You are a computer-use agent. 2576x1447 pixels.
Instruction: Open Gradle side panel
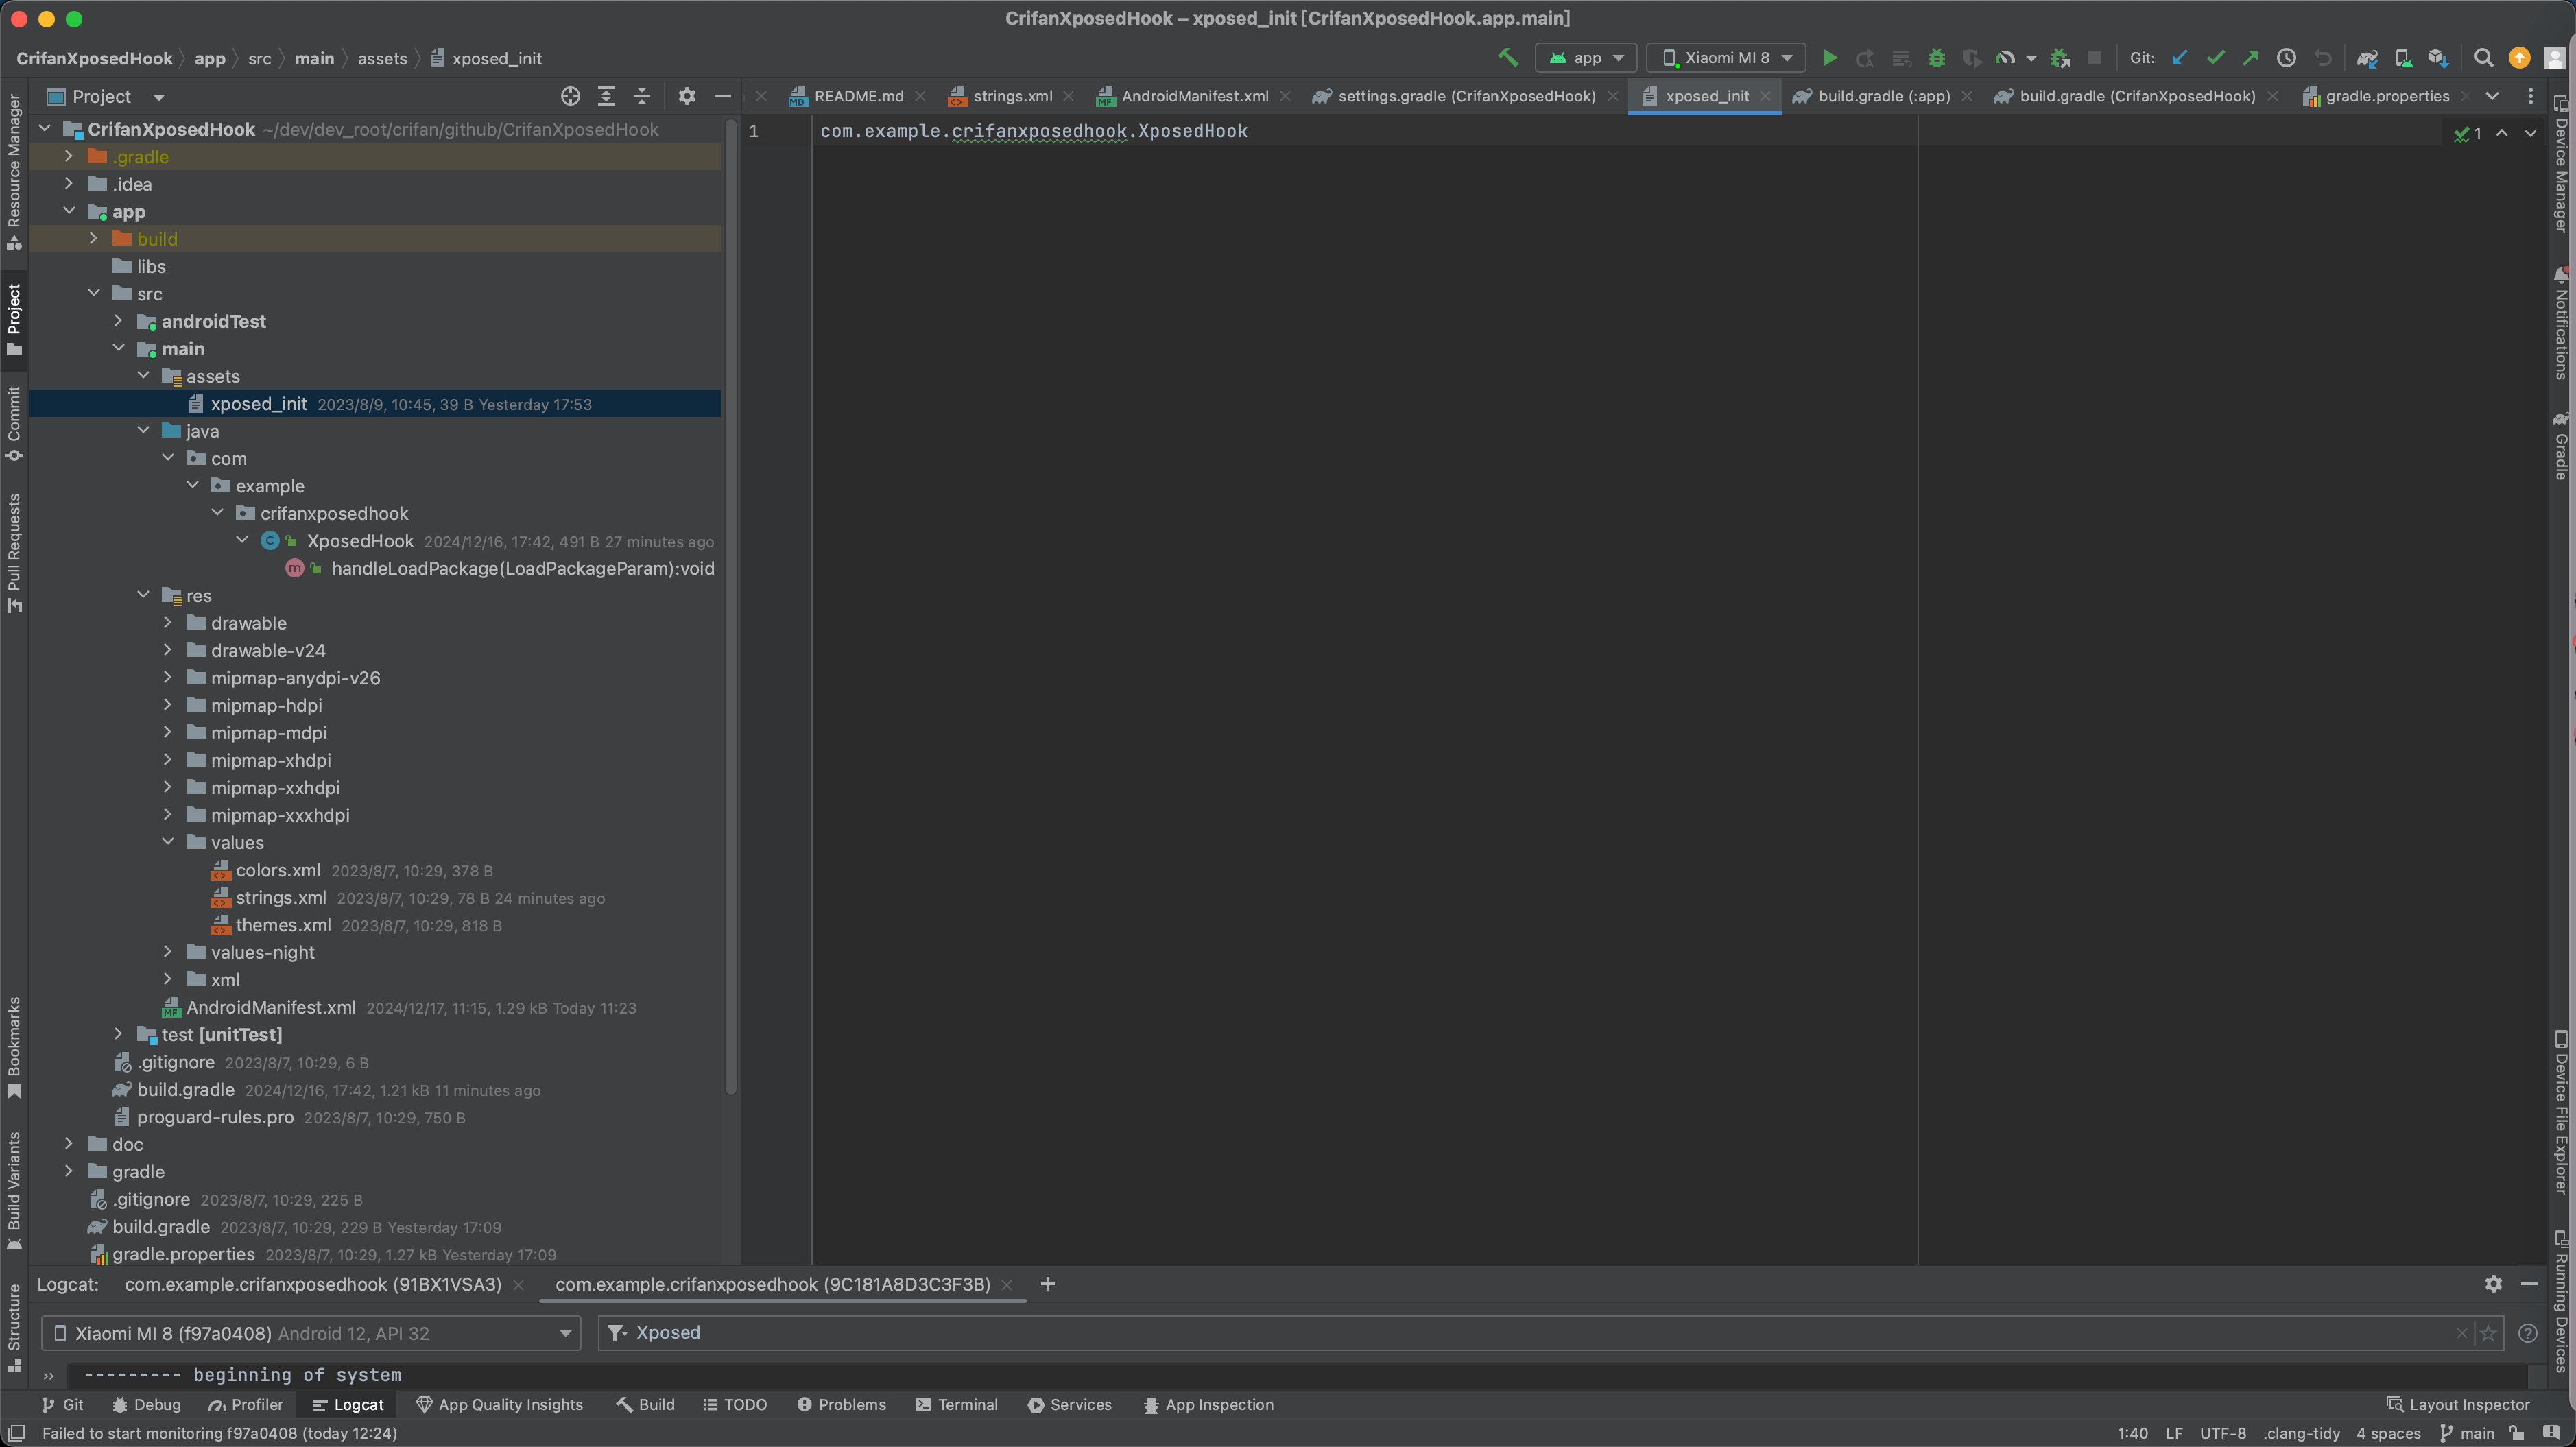tap(2560, 446)
